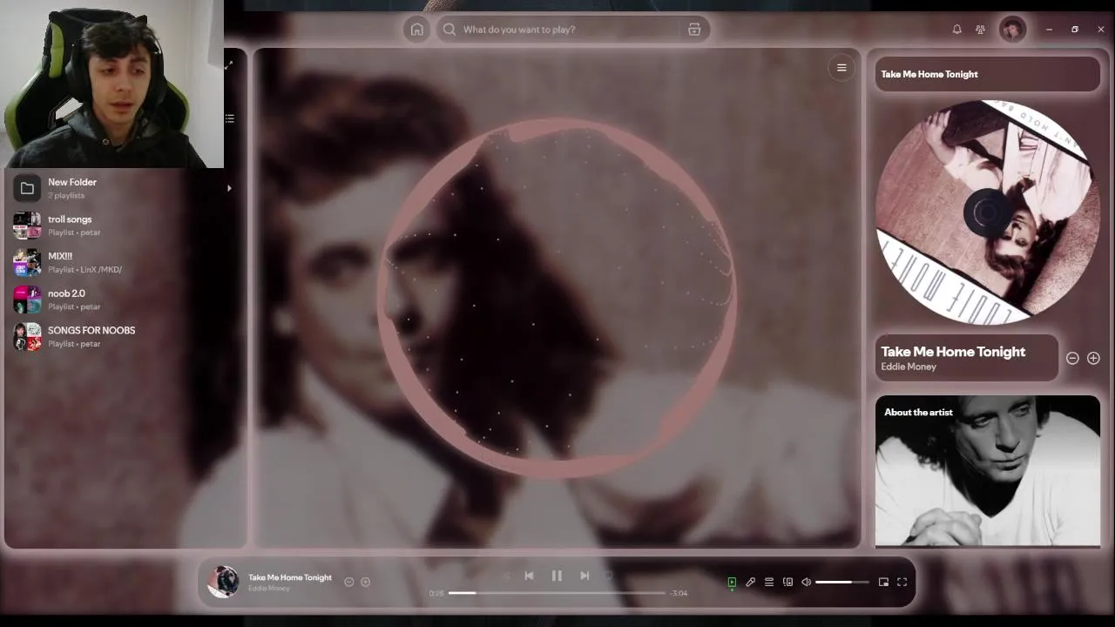Screen dimensions: 1115x627
Task: Enter full screen mode icon
Action: (902, 582)
